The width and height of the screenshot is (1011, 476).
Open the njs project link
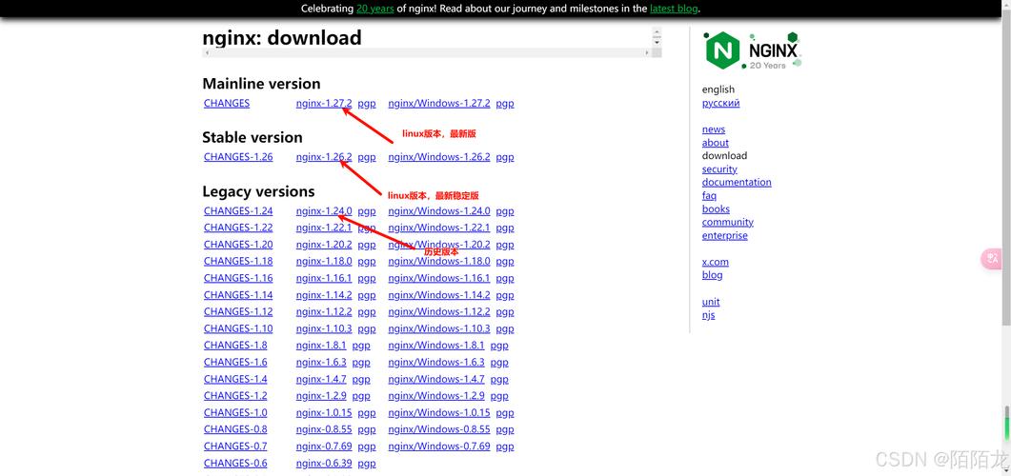click(x=708, y=315)
